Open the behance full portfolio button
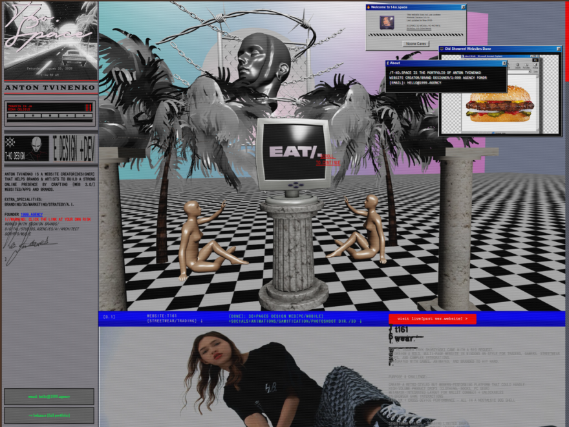 tap(49, 415)
